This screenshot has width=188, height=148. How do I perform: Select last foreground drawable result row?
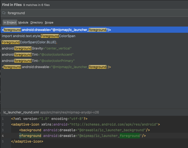(x=94, y=67)
